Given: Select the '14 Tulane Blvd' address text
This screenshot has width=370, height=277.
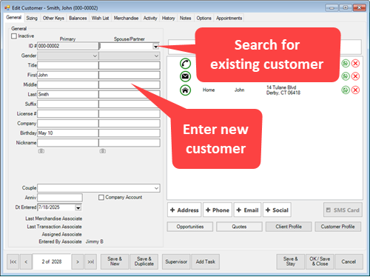Looking at the screenshot, I should click(281, 87).
